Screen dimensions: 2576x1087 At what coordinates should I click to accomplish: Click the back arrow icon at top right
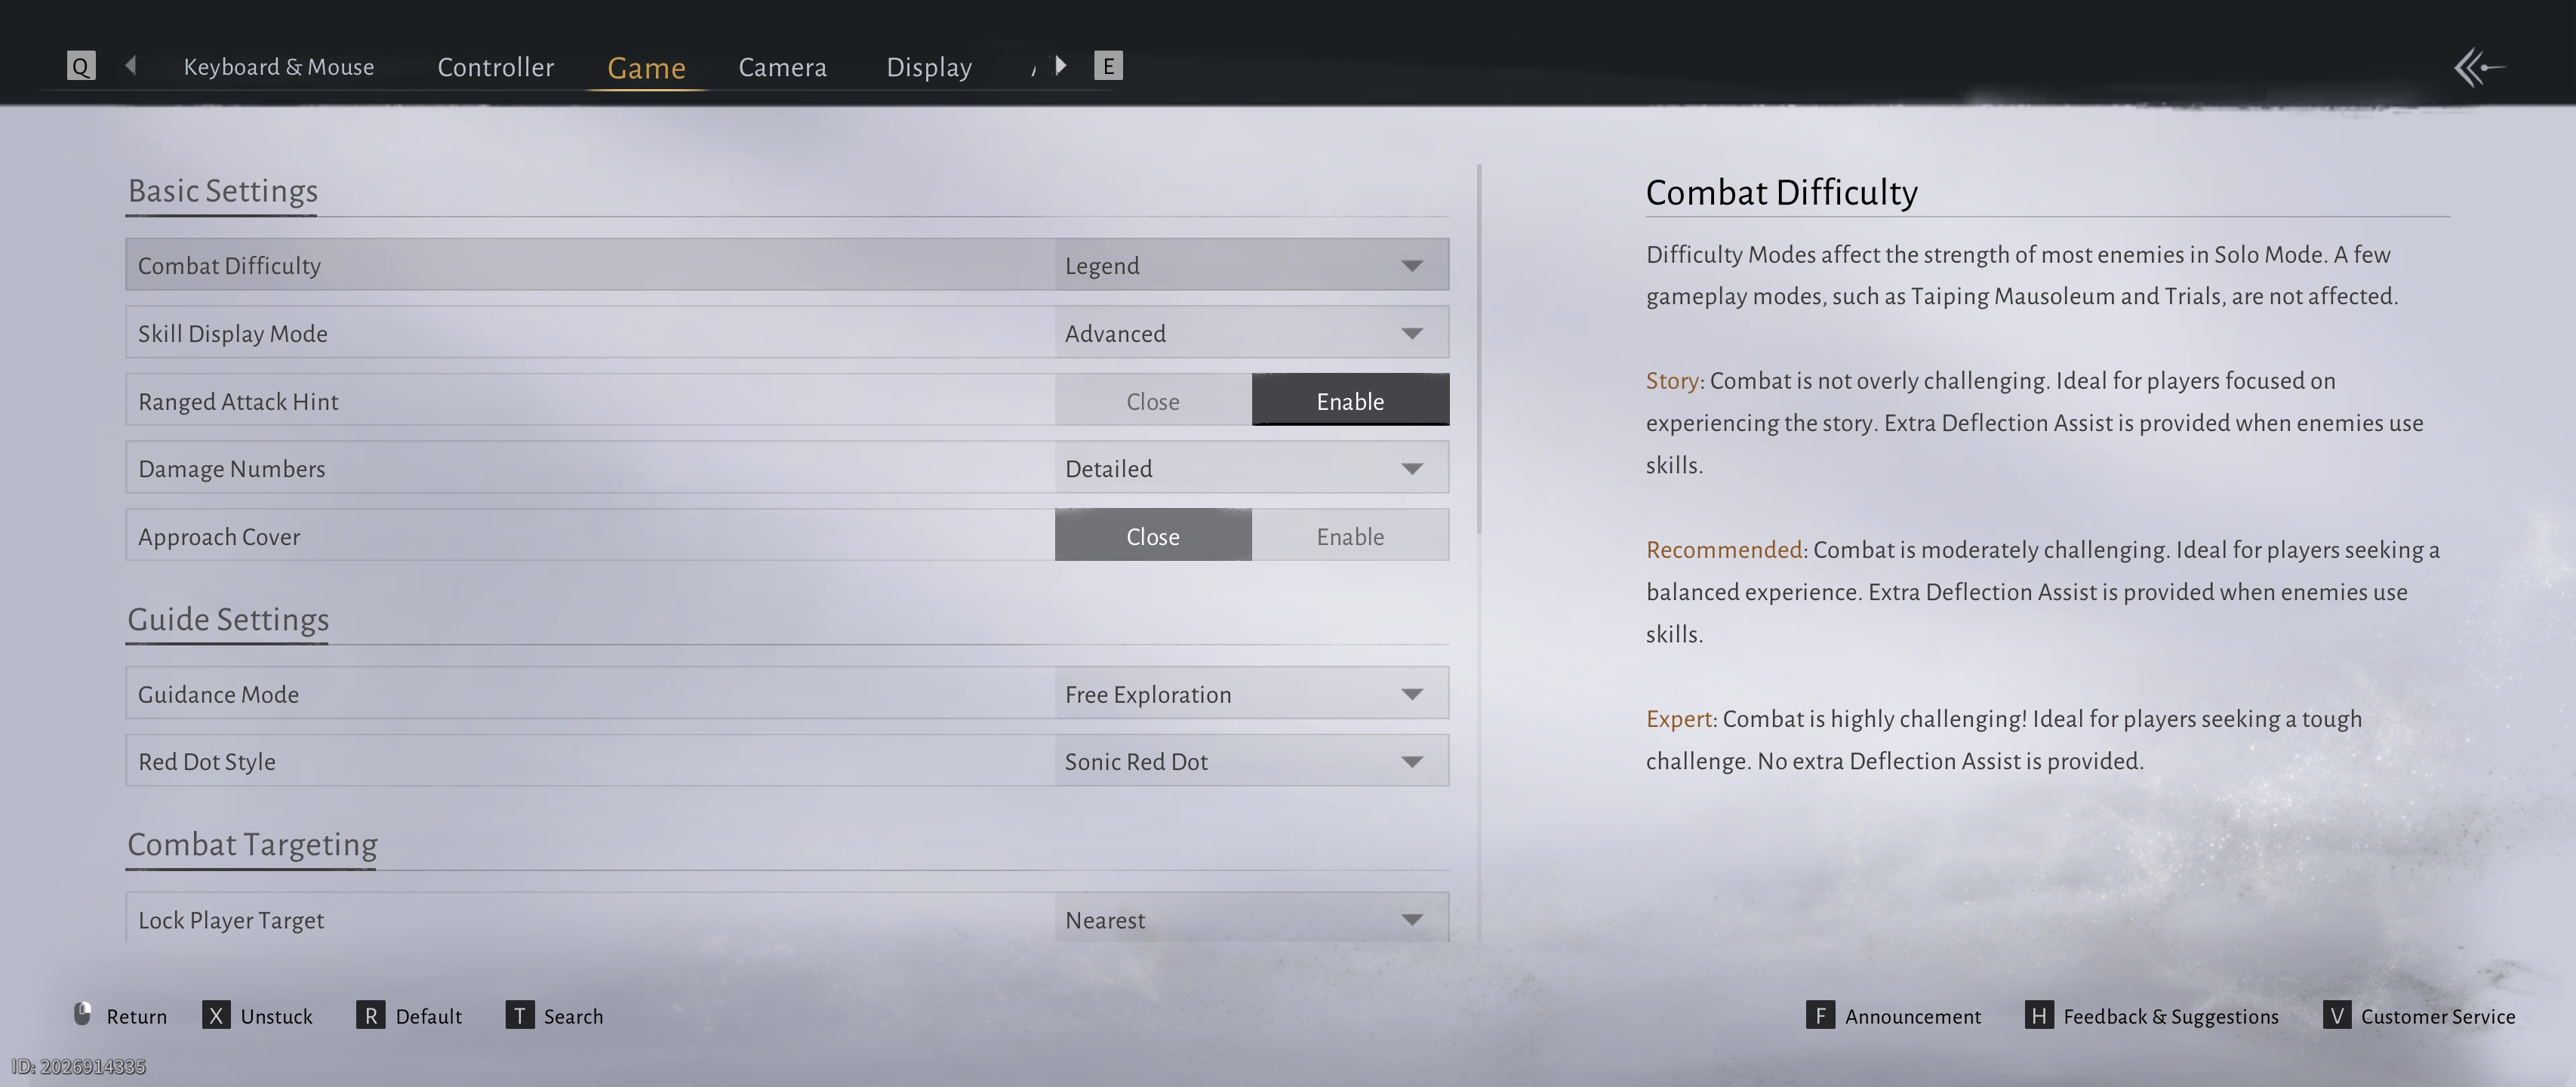click(2478, 68)
